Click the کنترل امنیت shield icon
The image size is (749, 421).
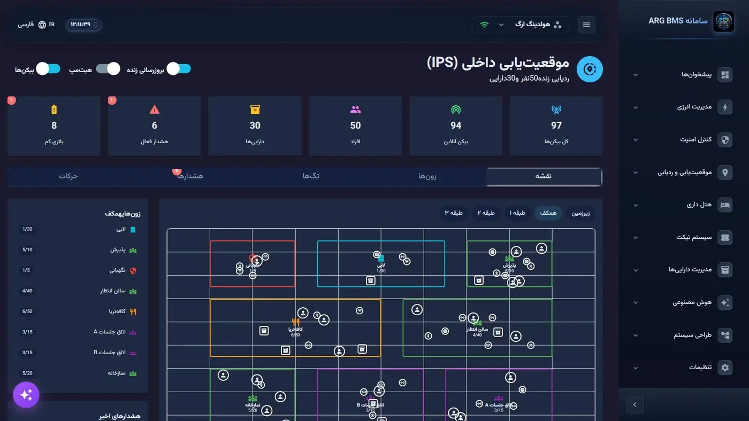click(725, 140)
